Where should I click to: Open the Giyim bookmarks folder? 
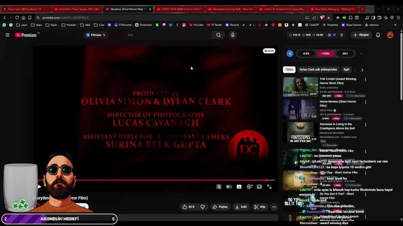click(x=51, y=25)
